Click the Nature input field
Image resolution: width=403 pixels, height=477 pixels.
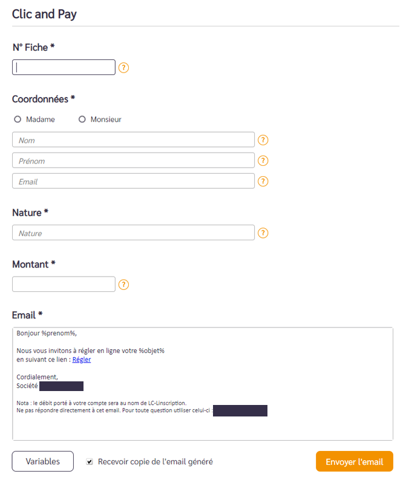point(133,232)
